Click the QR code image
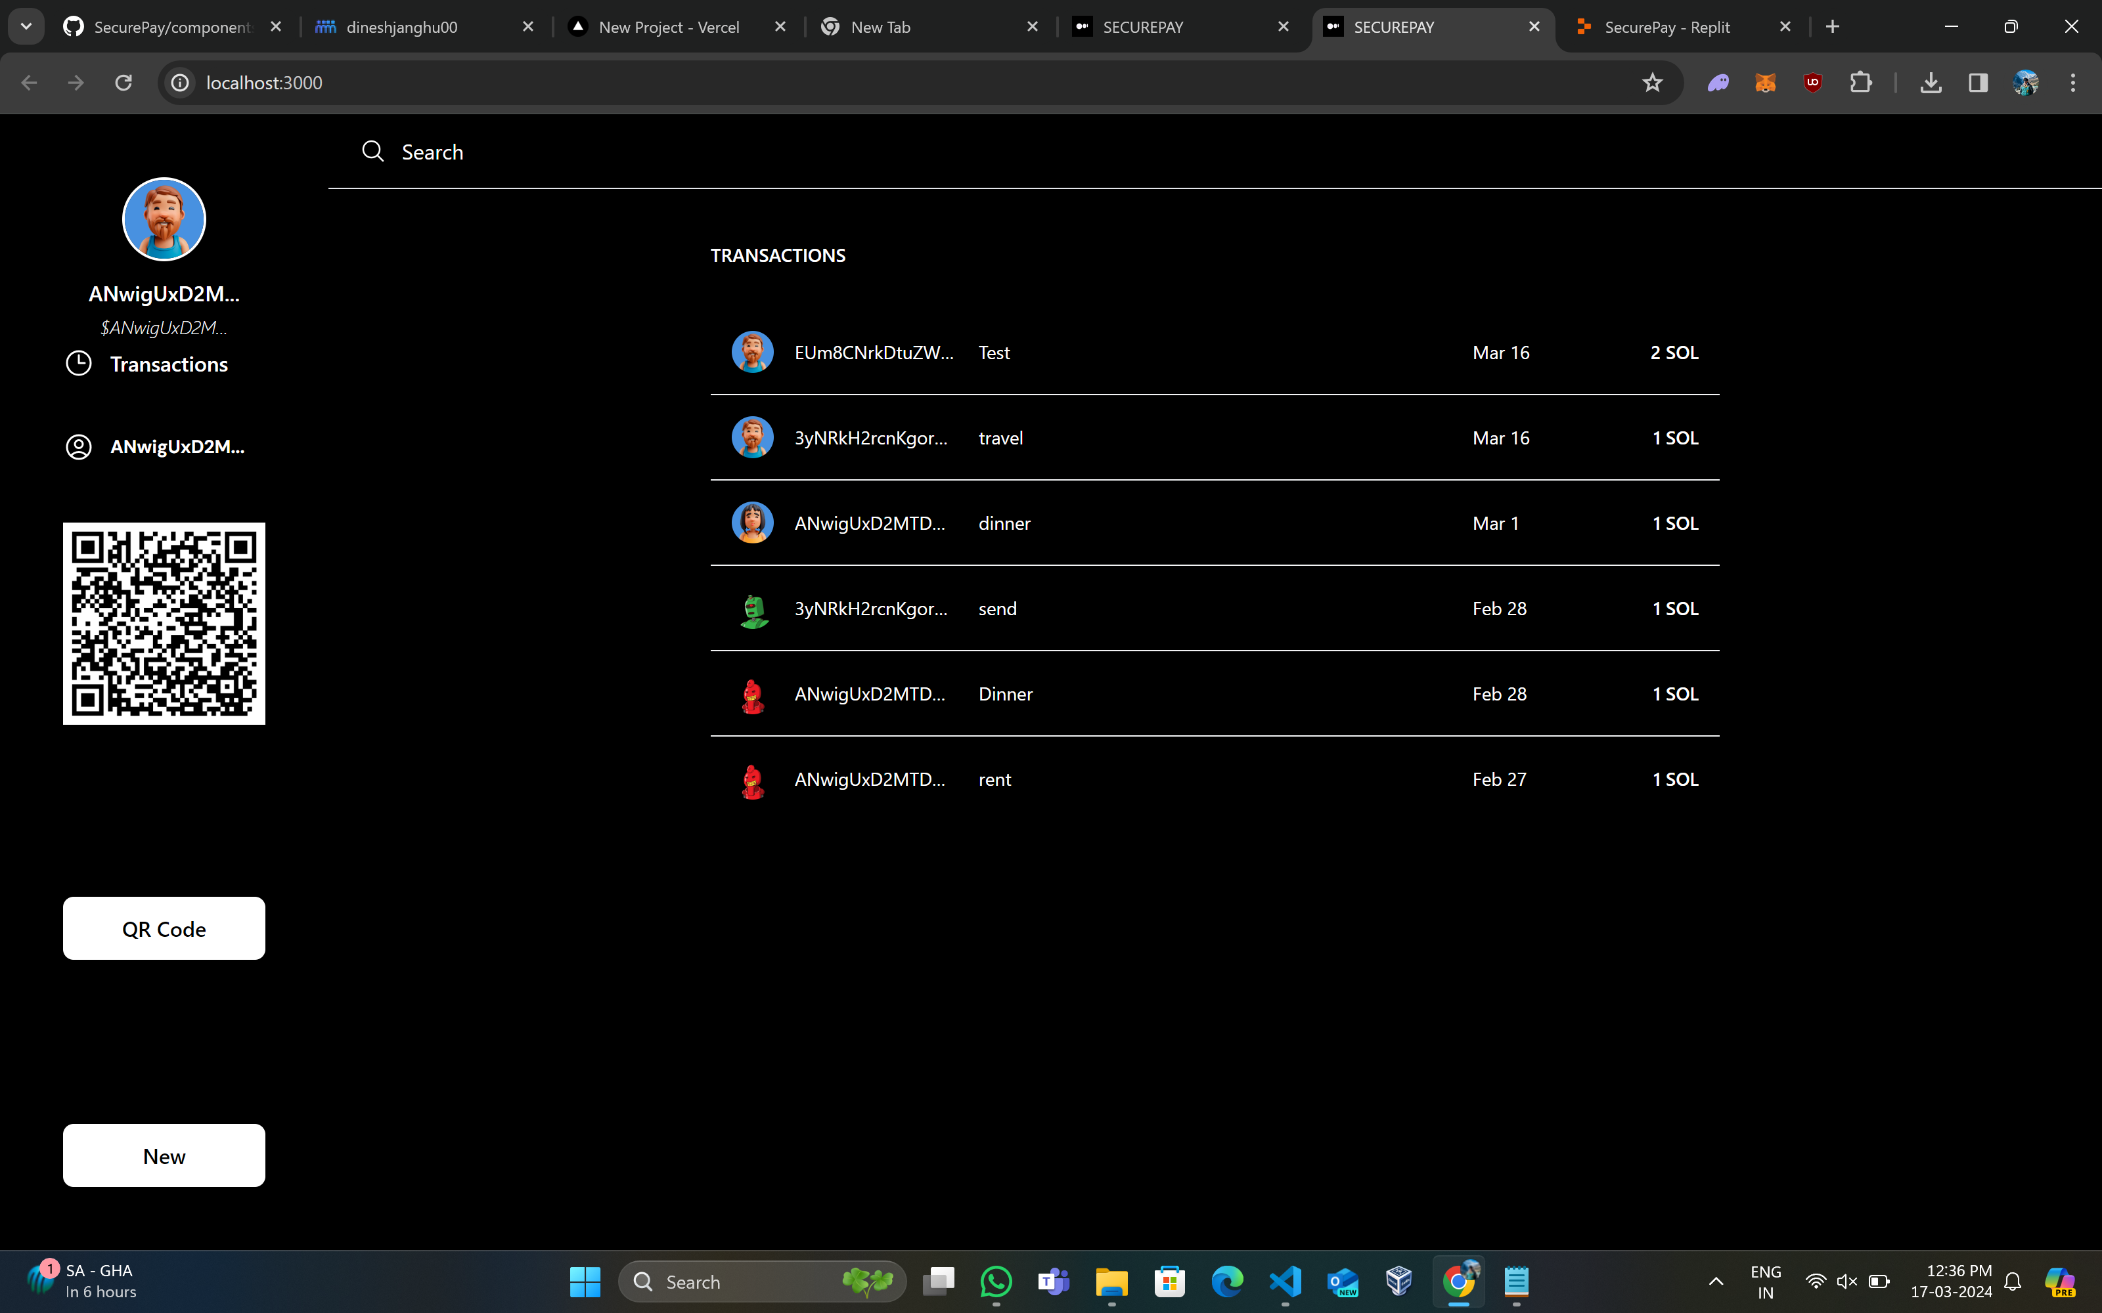Screen dimensions: 2102x1313 pyautogui.click(x=164, y=624)
